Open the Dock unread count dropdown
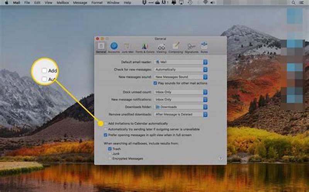The height and width of the screenshot is (192, 309). pos(180,92)
